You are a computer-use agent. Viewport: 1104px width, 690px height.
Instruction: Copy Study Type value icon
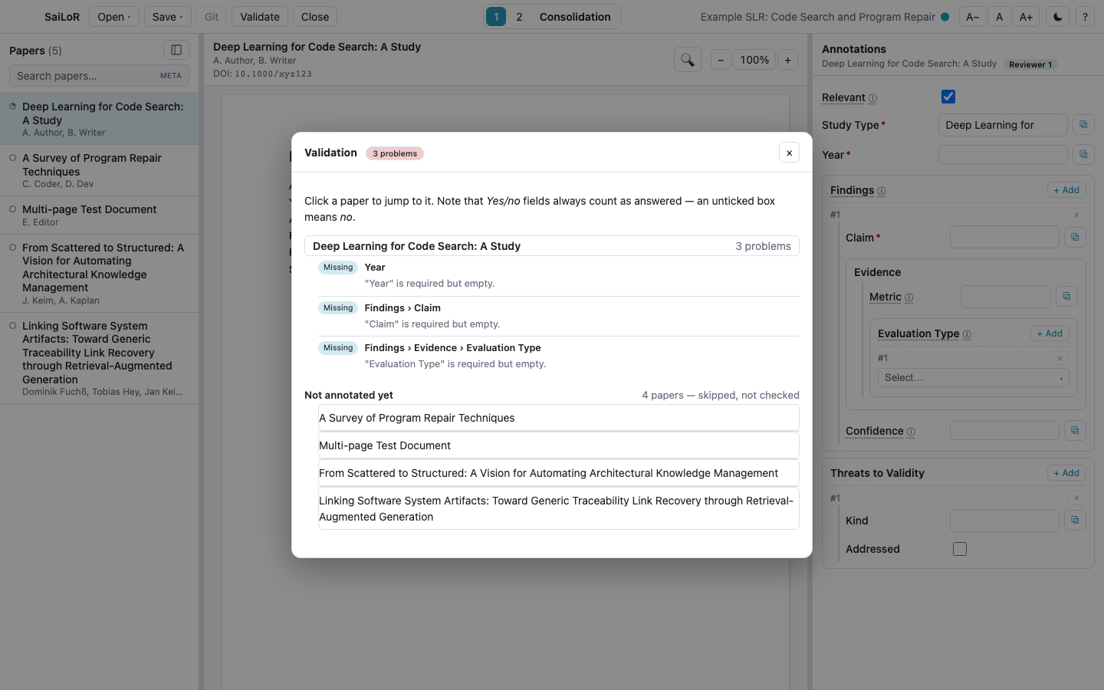pyautogui.click(x=1083, y=125)
